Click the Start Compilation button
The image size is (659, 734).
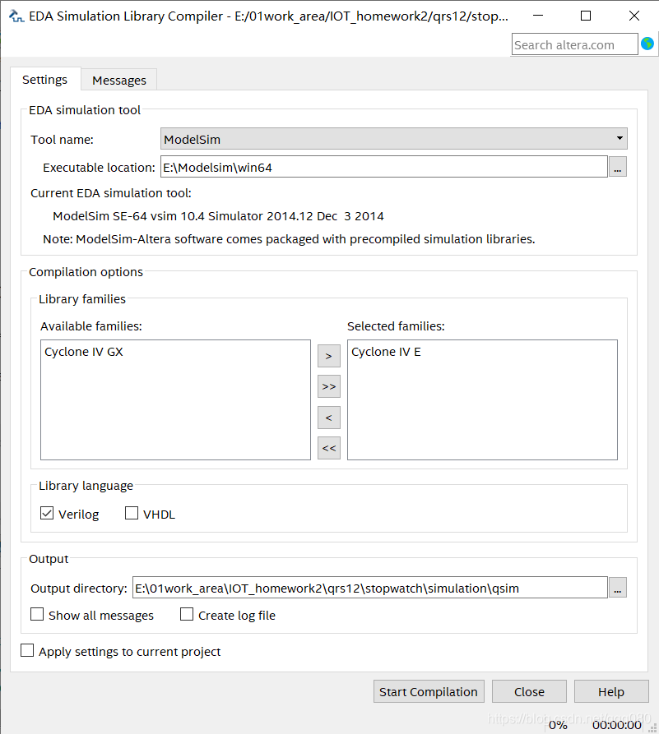point(429,691)
